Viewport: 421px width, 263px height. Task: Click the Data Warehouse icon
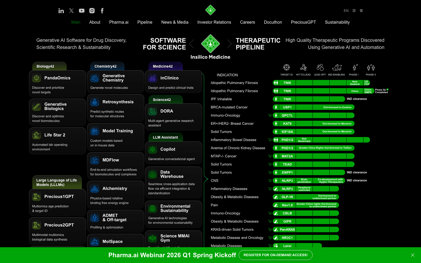[153, 174]
